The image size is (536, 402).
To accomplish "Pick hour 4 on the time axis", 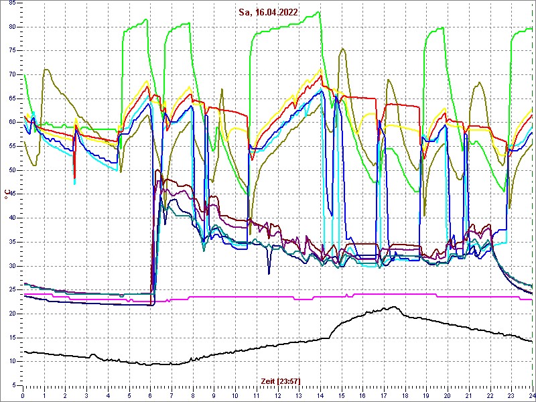I will pyautogui.click(x=108, y=396).
